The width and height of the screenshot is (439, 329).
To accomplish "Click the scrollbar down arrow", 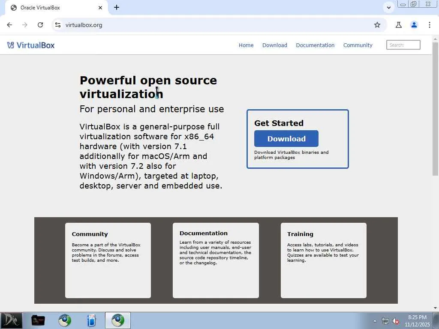I will coord(435,308).
